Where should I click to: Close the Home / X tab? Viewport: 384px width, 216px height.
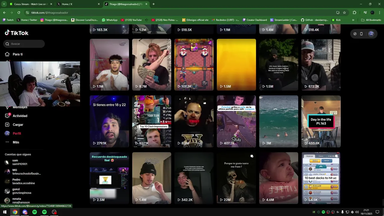click(x=99, y=4)
